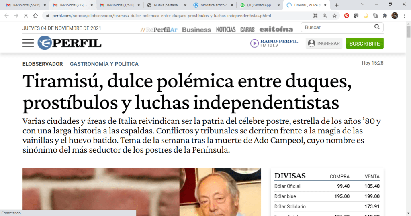
Task: Click into the Buscar search field
Action: [x=337, y=27]
